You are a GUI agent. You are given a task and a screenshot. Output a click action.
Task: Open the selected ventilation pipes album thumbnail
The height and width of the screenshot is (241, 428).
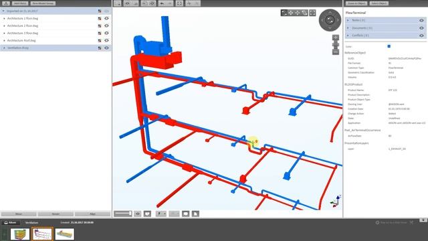42,234
